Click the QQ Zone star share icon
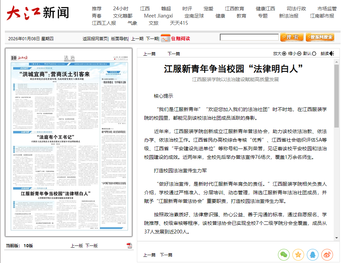 tap(298, 255)
